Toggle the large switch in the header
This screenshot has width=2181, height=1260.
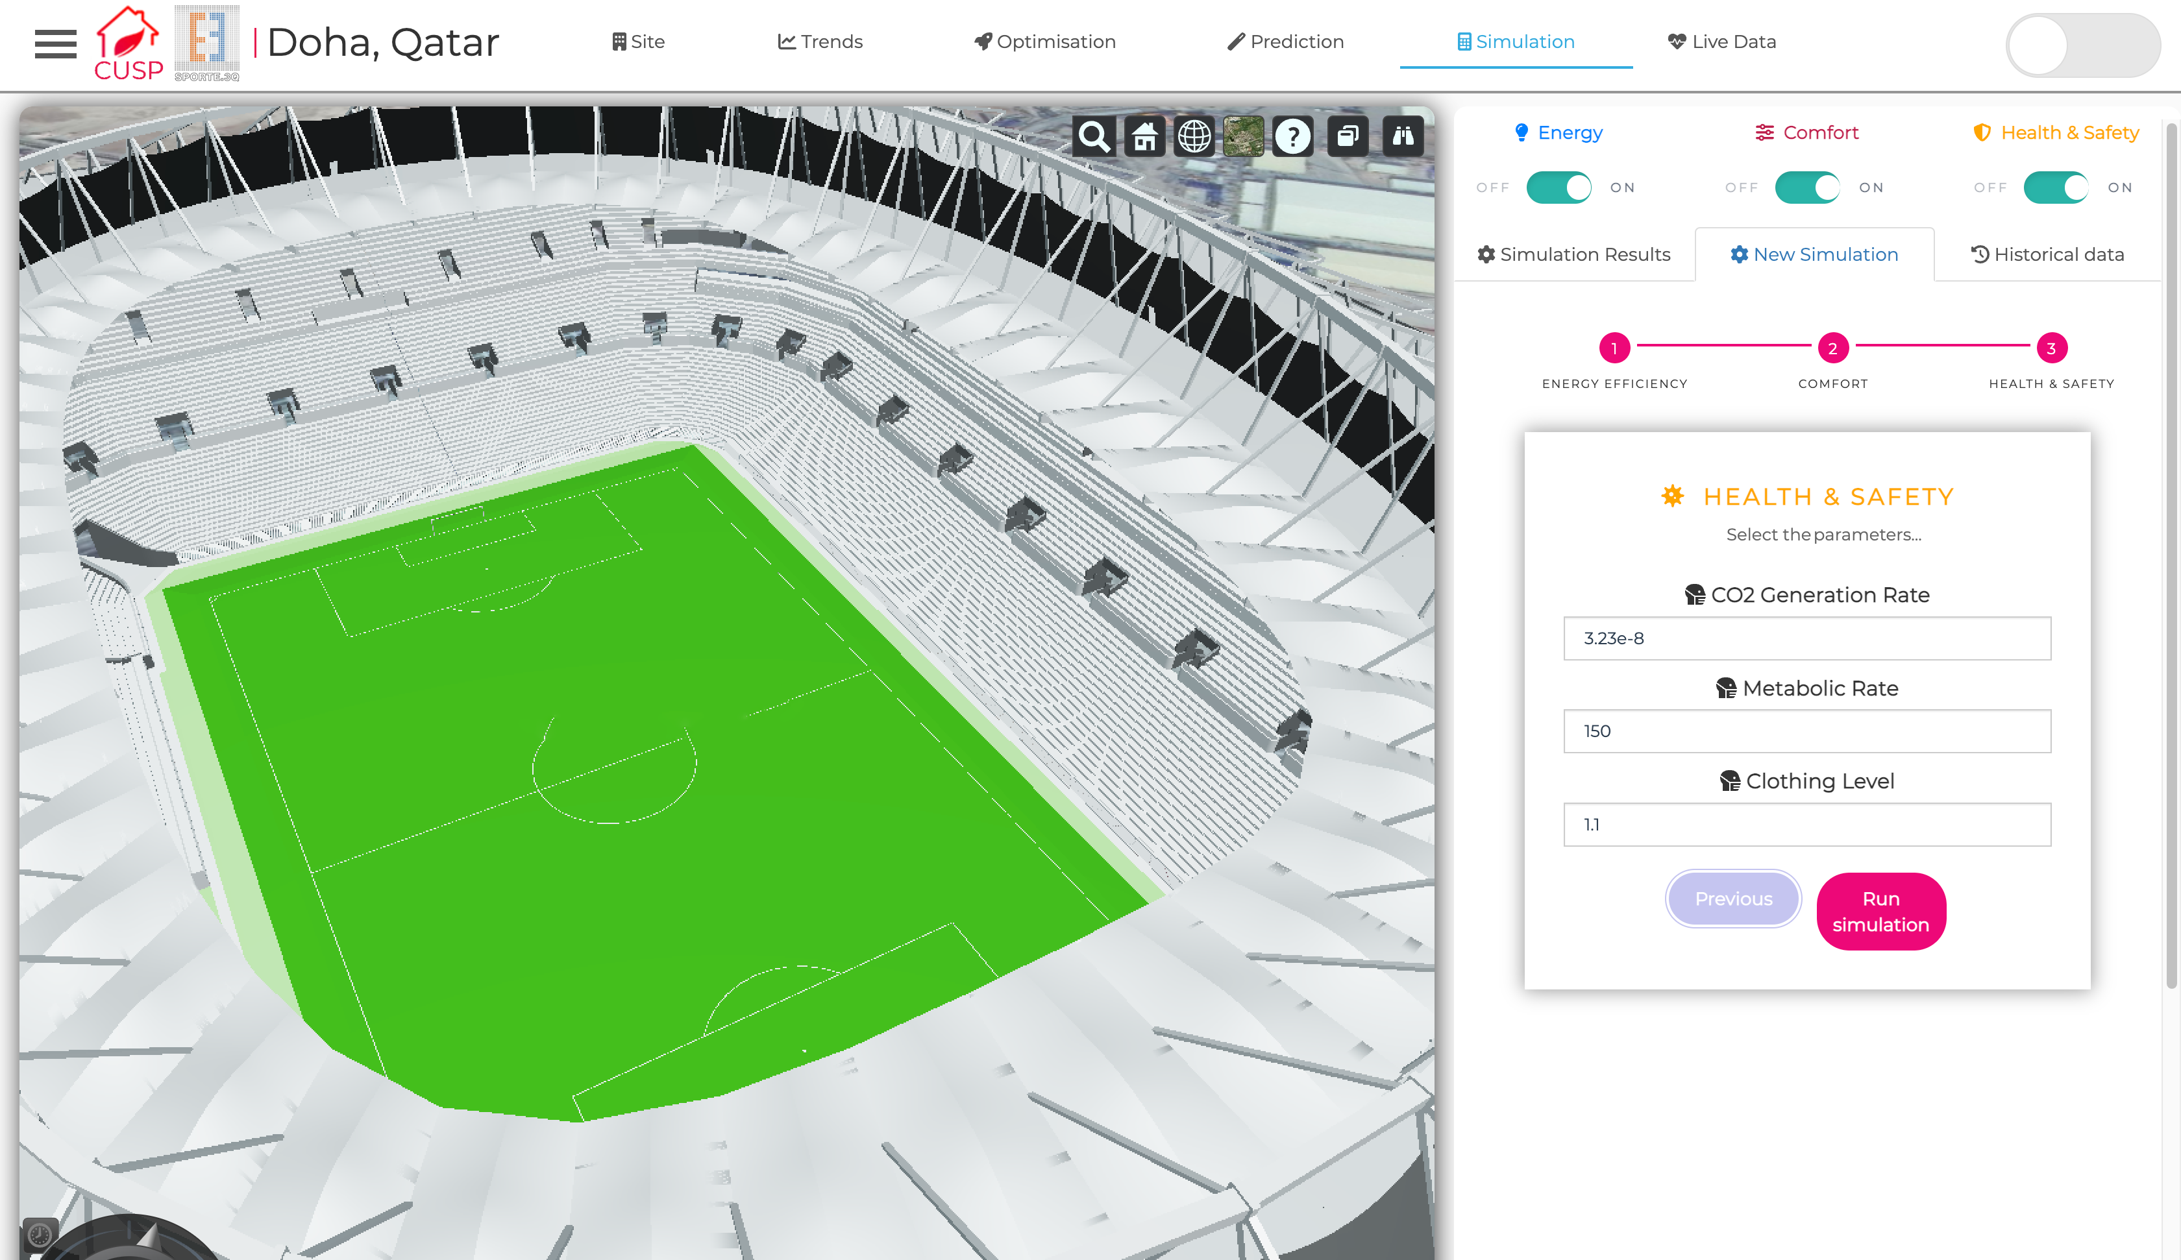pos(2082,45)
